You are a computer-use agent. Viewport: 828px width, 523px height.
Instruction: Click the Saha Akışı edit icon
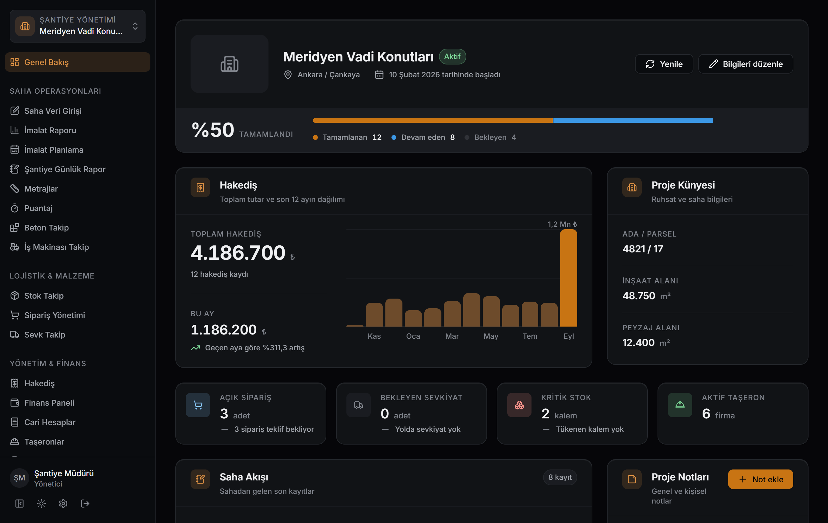[201, 479]
